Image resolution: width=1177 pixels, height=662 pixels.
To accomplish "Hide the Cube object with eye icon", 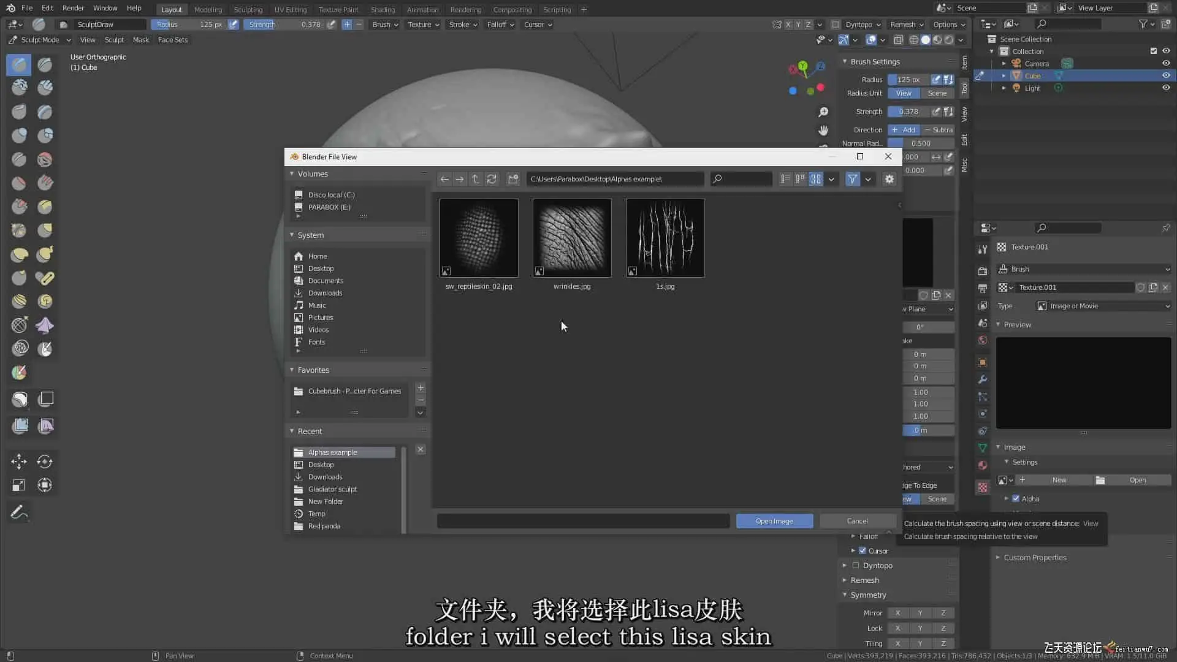I will [x=1166, y=75].
